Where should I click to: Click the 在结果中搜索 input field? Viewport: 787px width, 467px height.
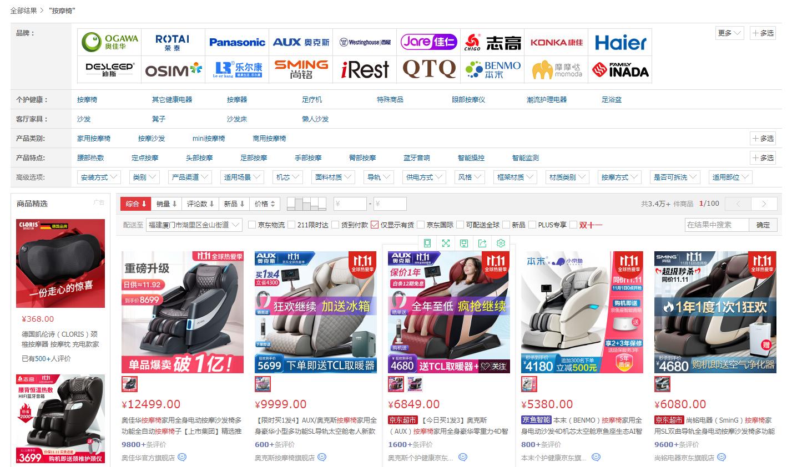point(716,225)
